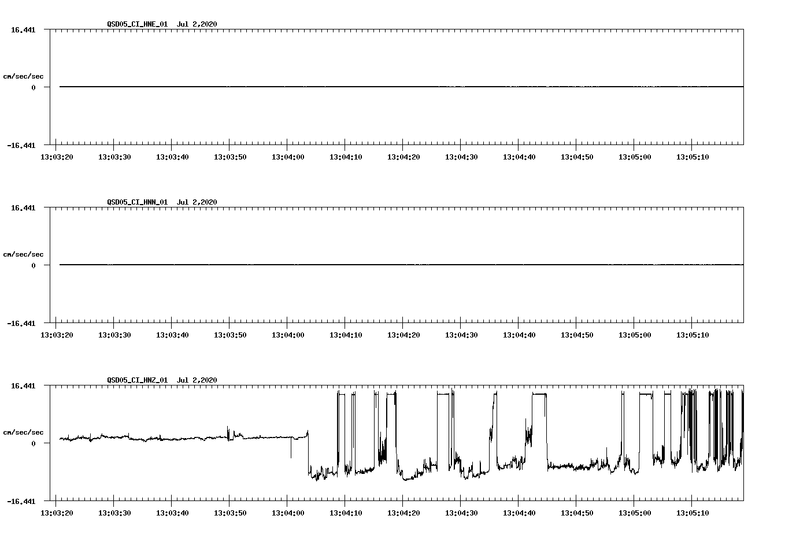Screen dimensions: 785x534
Task: Click the 13:04:50 time label under HNZ plot
Action: pyautogui.click(x=577, y=513)
